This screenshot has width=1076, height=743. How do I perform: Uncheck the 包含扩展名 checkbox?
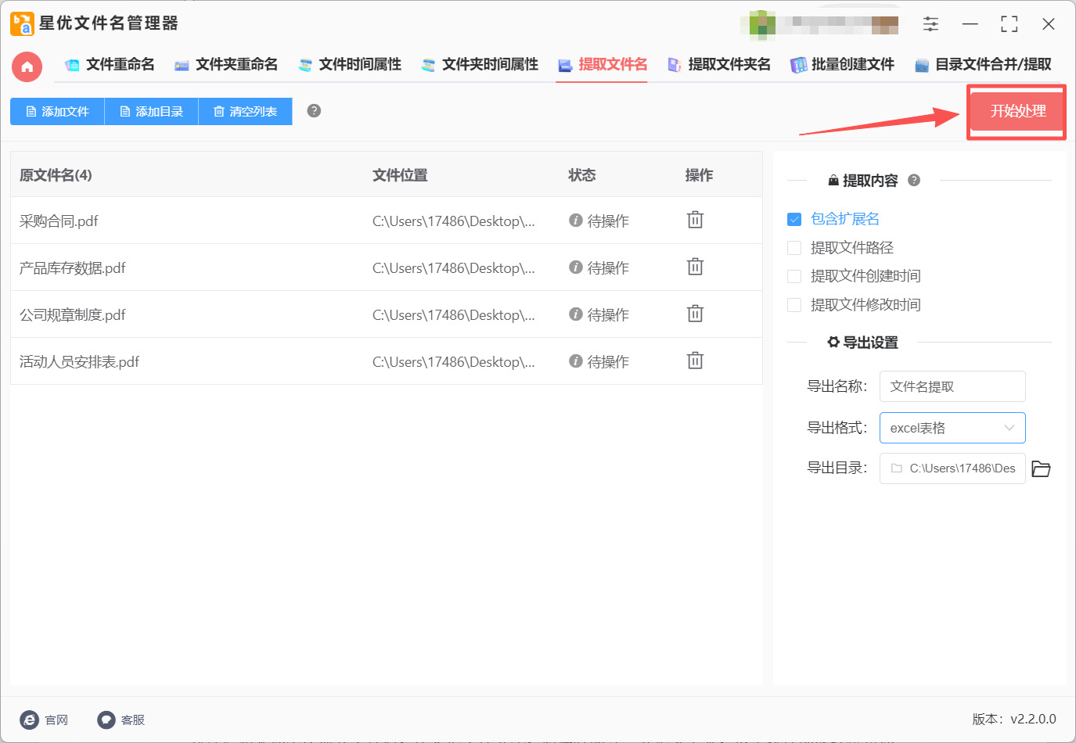coord(794,219)
